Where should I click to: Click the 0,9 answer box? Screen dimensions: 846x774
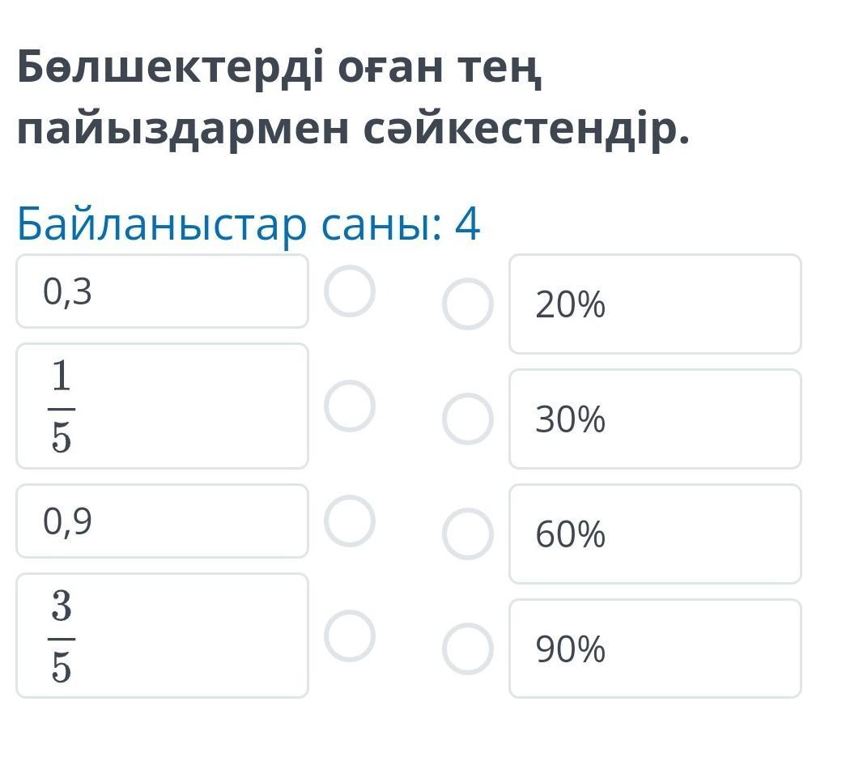(162, 521)
